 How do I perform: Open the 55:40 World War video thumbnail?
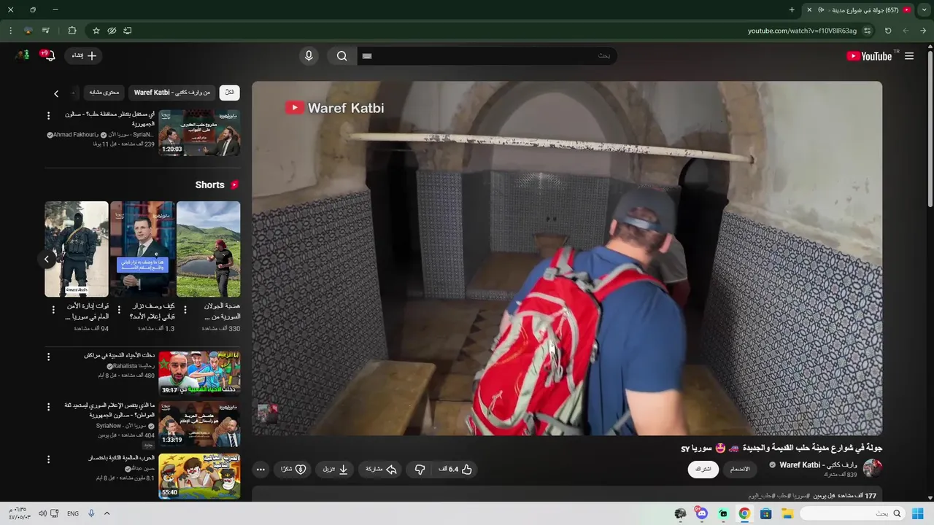pos(199,476)
